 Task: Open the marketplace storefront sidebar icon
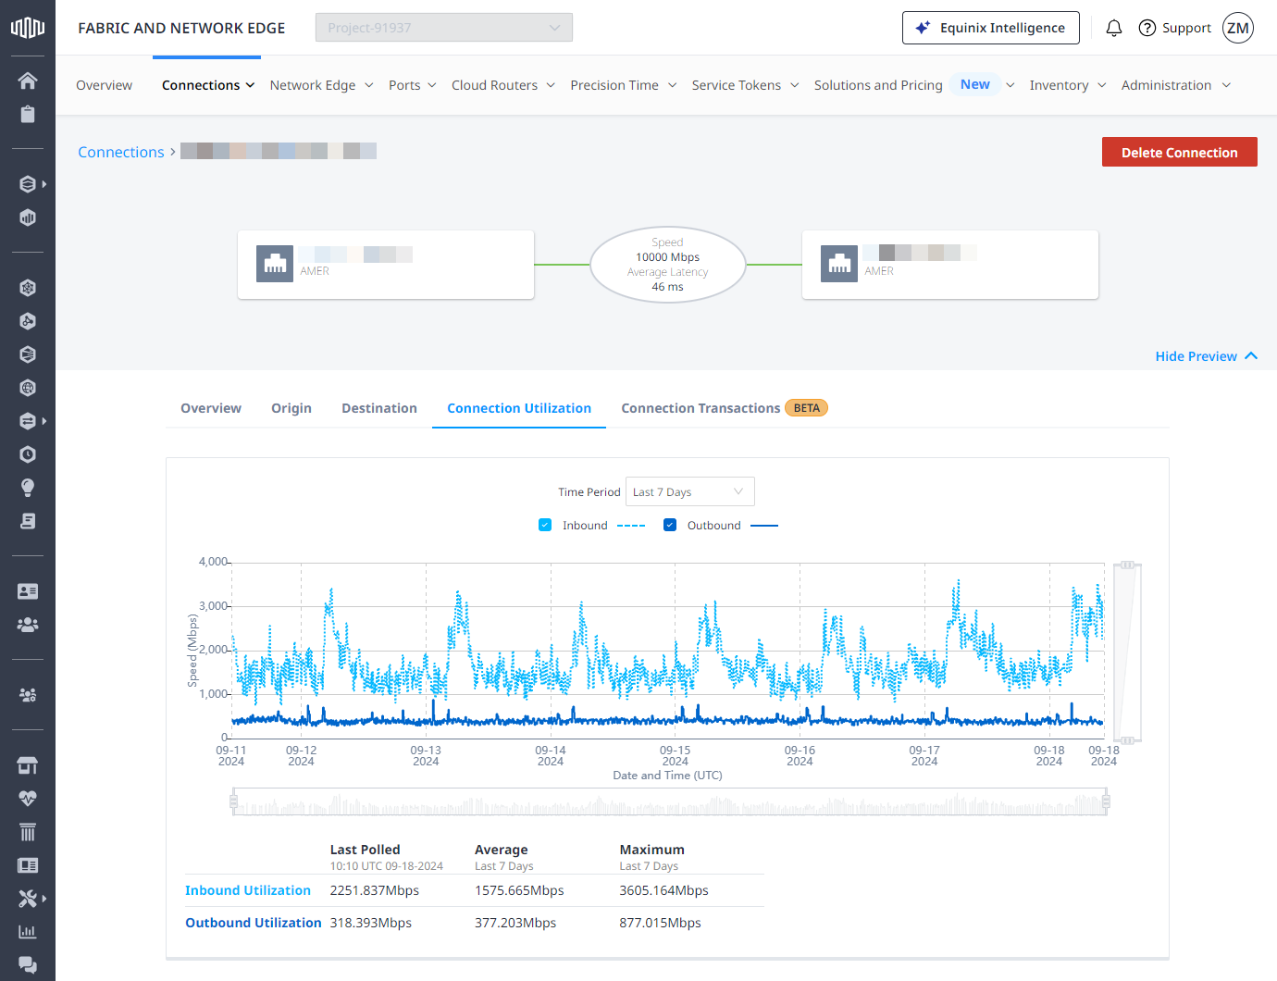click(x=28, y=765)
